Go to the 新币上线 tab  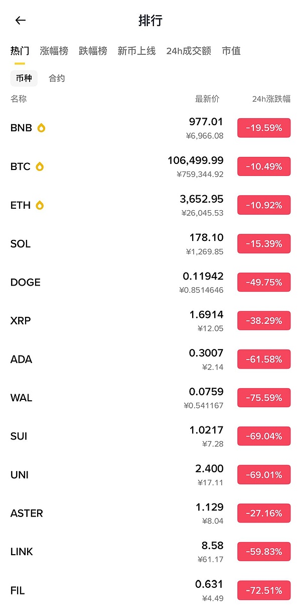[136, 51]
